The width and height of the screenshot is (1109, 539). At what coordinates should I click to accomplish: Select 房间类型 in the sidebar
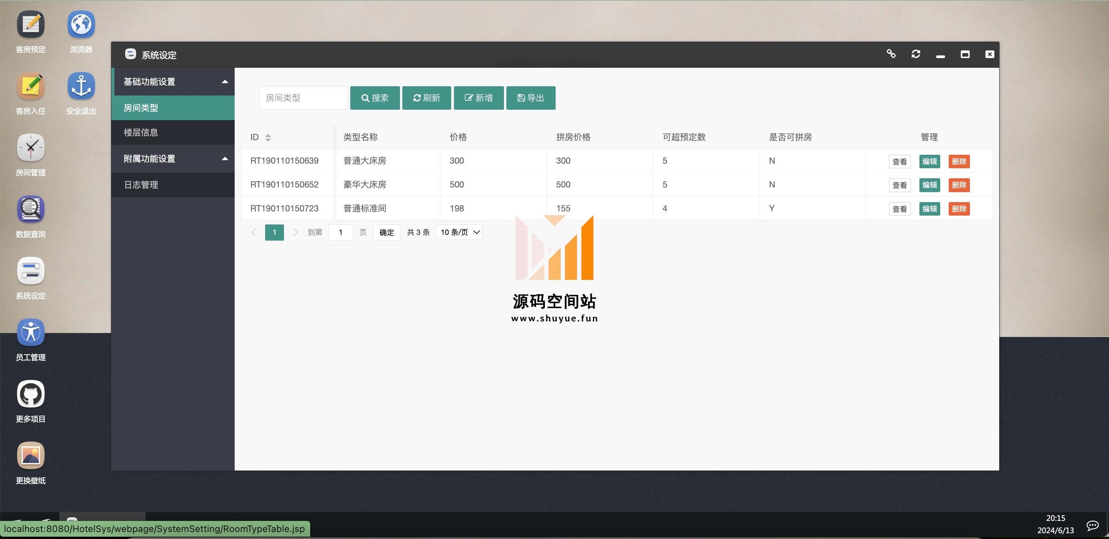point(173,107)
